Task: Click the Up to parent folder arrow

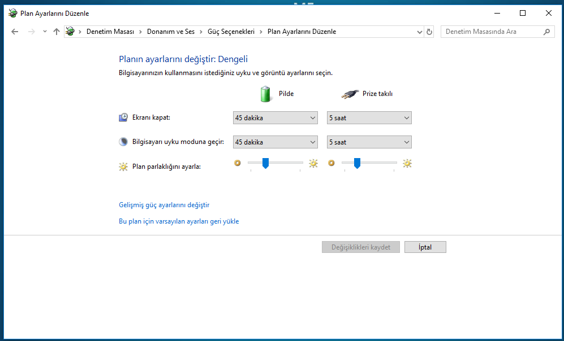Action: pos(56,32)
